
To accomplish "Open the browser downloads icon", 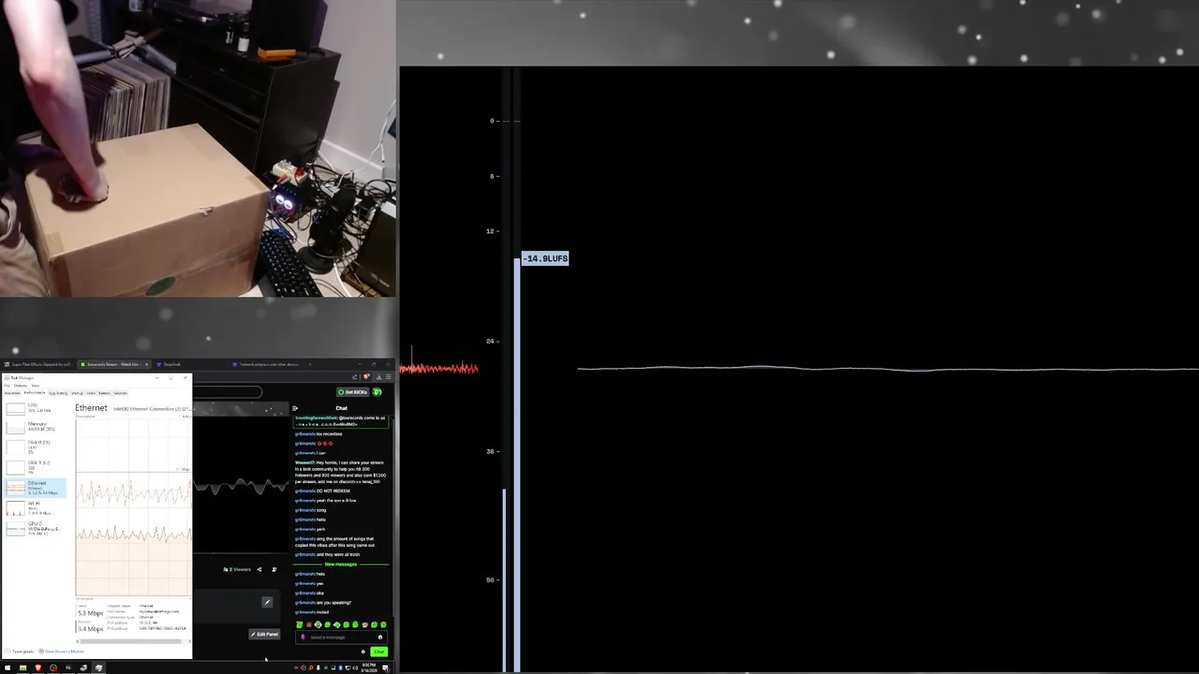I will [378, 377].
